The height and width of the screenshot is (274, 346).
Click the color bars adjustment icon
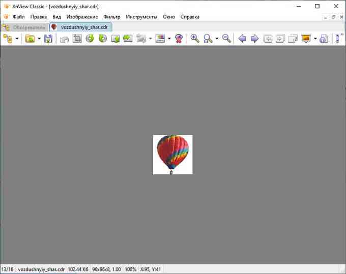[160, 39]
